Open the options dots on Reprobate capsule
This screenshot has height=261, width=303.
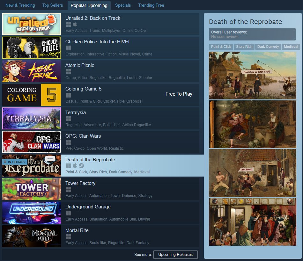click(x=50, y=159)
